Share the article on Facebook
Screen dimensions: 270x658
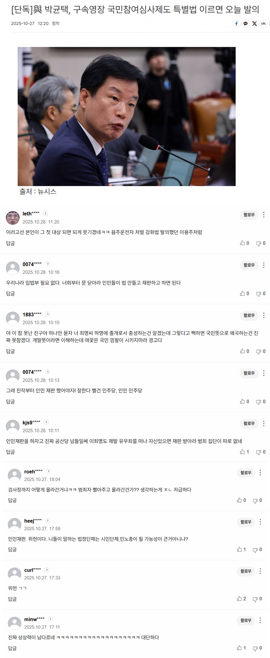click(236, 24)
